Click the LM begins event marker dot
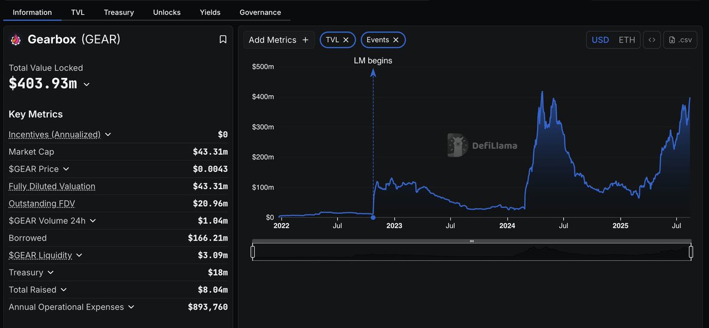This screenshot has height=328, width=709. [x=373, y=217]
